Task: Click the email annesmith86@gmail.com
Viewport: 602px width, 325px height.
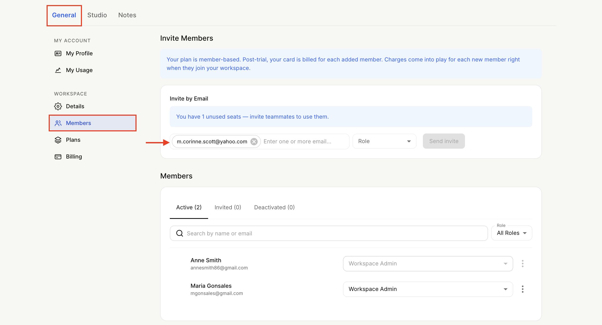Action: point(219,268)
